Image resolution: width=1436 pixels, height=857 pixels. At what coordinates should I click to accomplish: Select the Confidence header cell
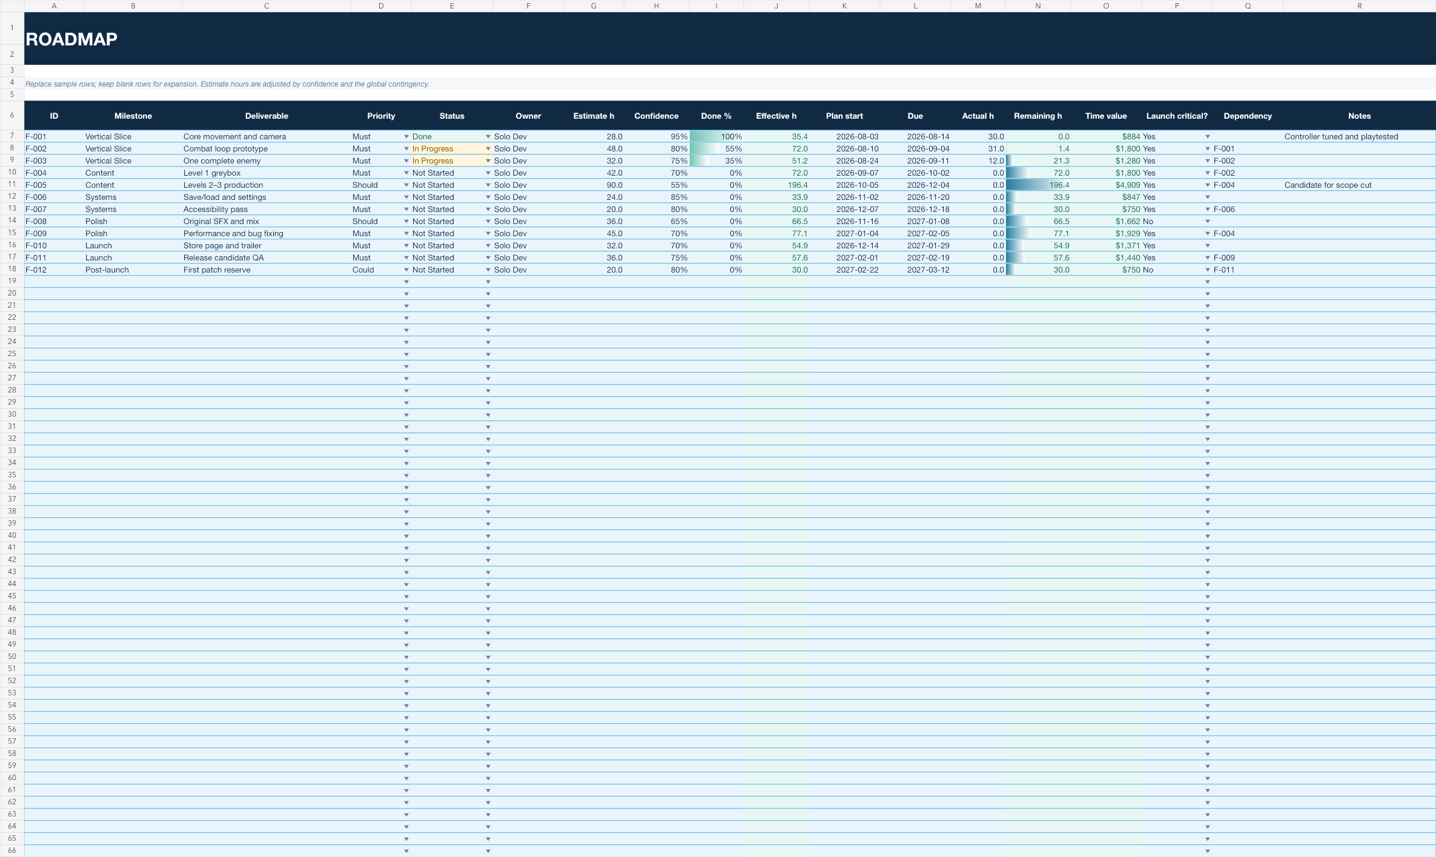tap(656, 116)
